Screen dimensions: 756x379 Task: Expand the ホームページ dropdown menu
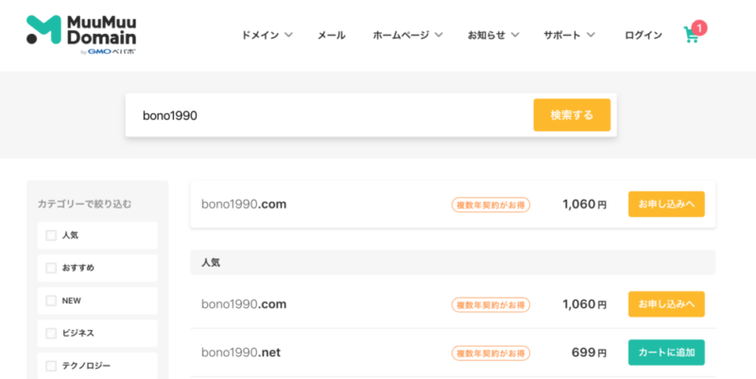tap(407, 35)
